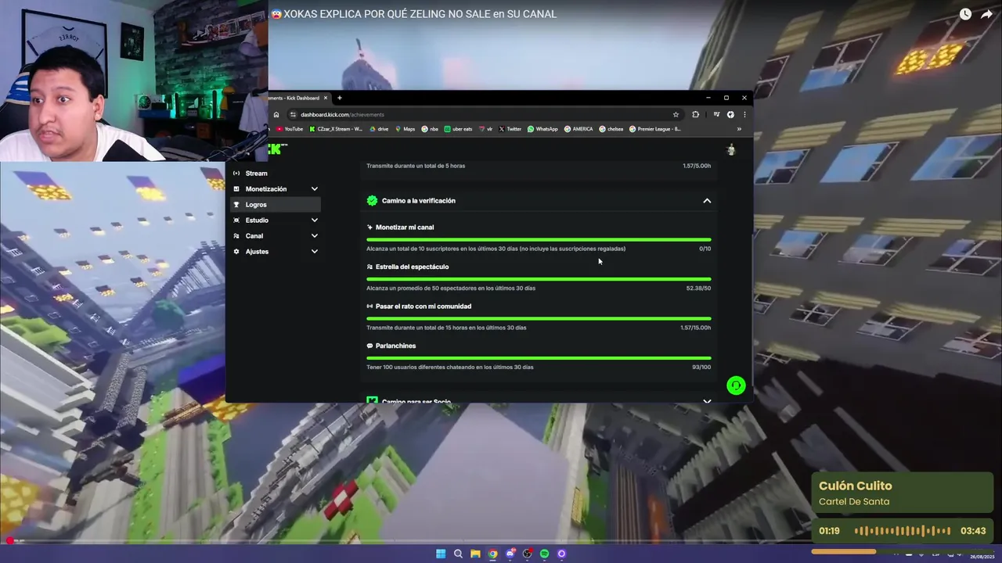Click the browser home button
This screenshot has height=563, width=1002.
(276, 114)
